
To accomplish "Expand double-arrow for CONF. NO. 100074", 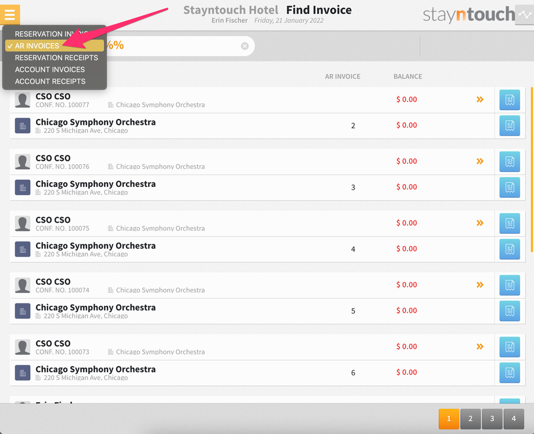I will click(x=480, y=284).
